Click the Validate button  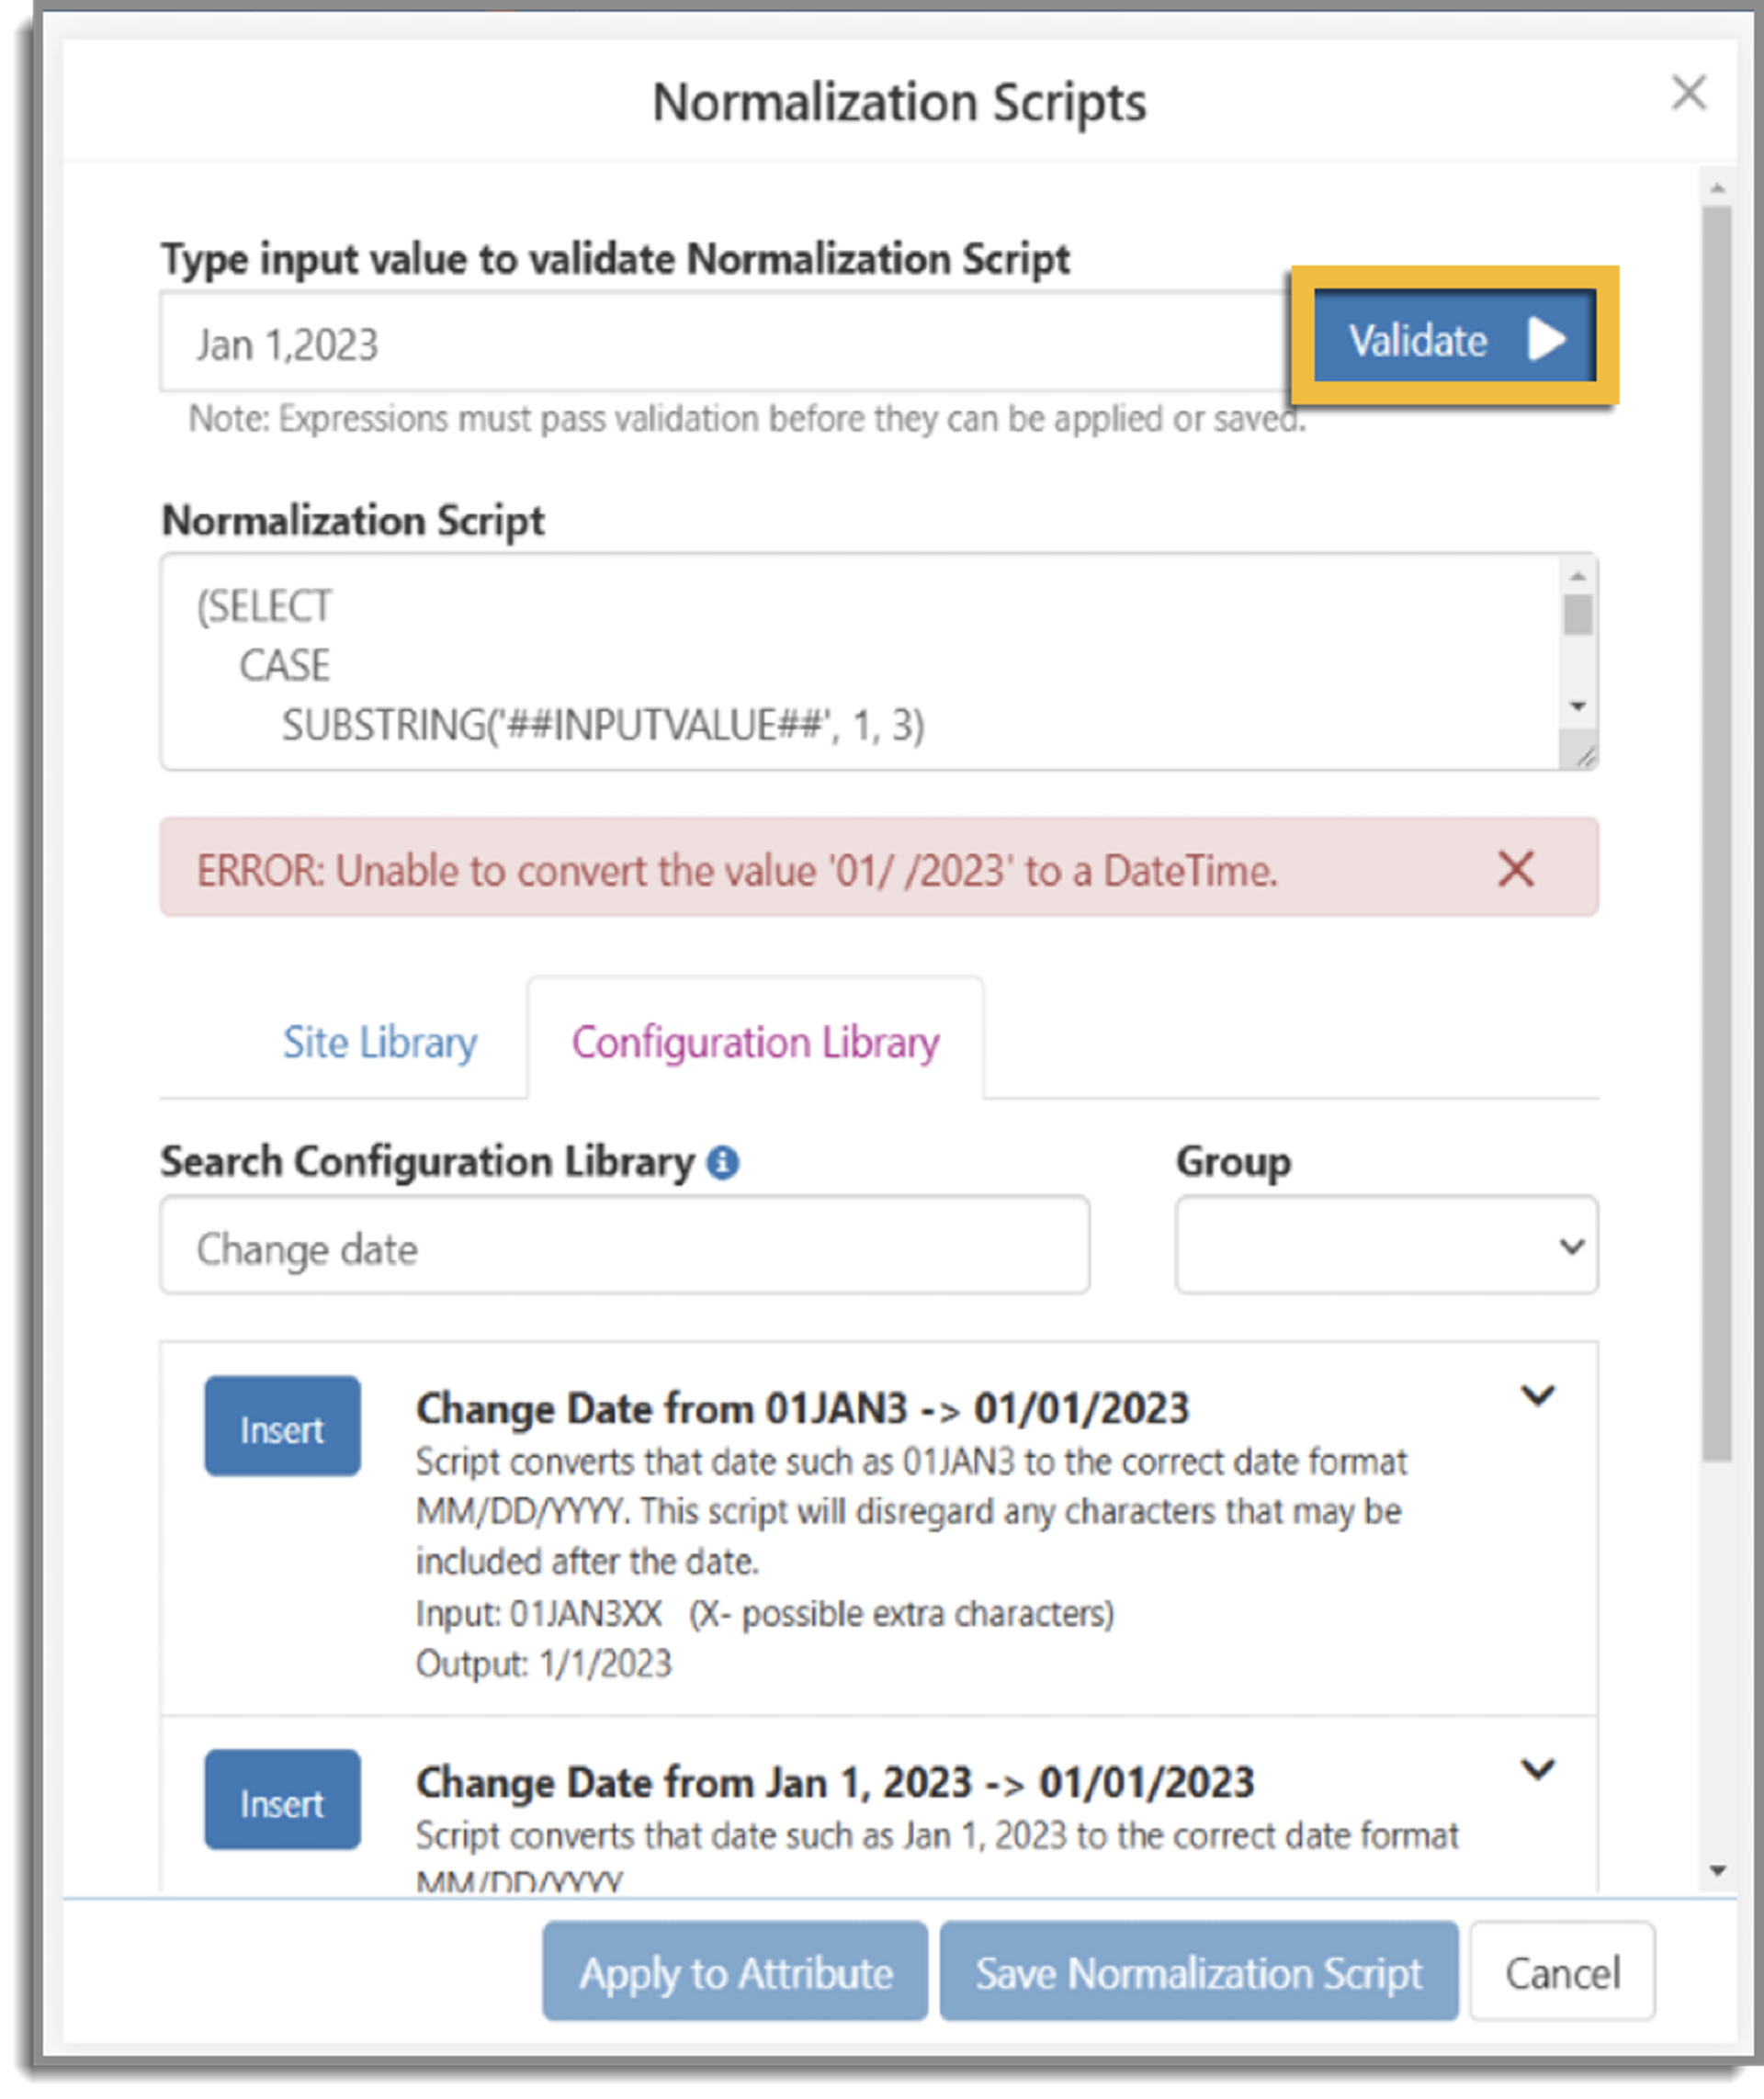point(1454,336)
